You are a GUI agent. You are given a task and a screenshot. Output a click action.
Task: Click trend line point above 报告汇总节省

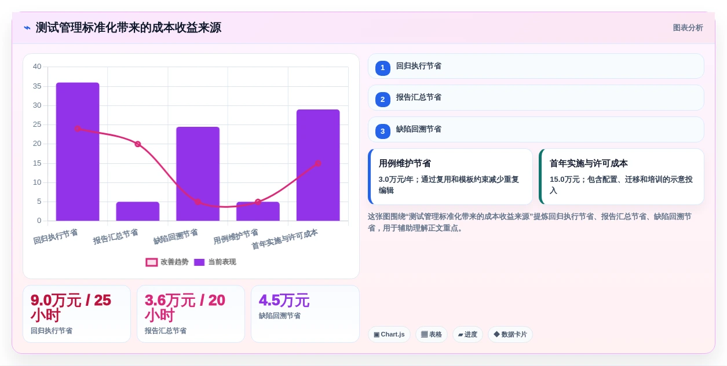(138, 144)
